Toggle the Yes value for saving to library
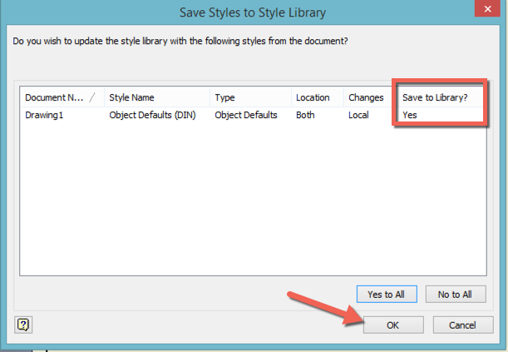This screenshot has width=508, height=352. pyautogui.click(x=410, y=115)
